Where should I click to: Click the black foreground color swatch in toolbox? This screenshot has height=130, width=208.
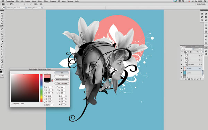tap(1, 72)
